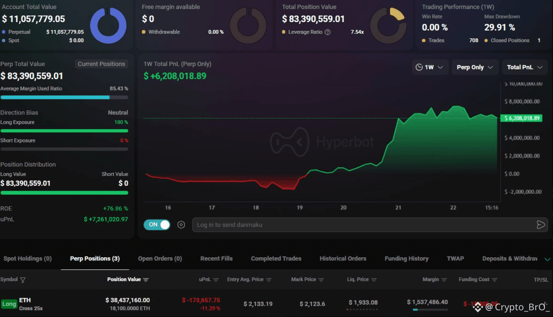The width and height of the screenshot is (553, 317).
Task: Click the ETH position value $ 38,437,160.00
Action: click(127, 300)
